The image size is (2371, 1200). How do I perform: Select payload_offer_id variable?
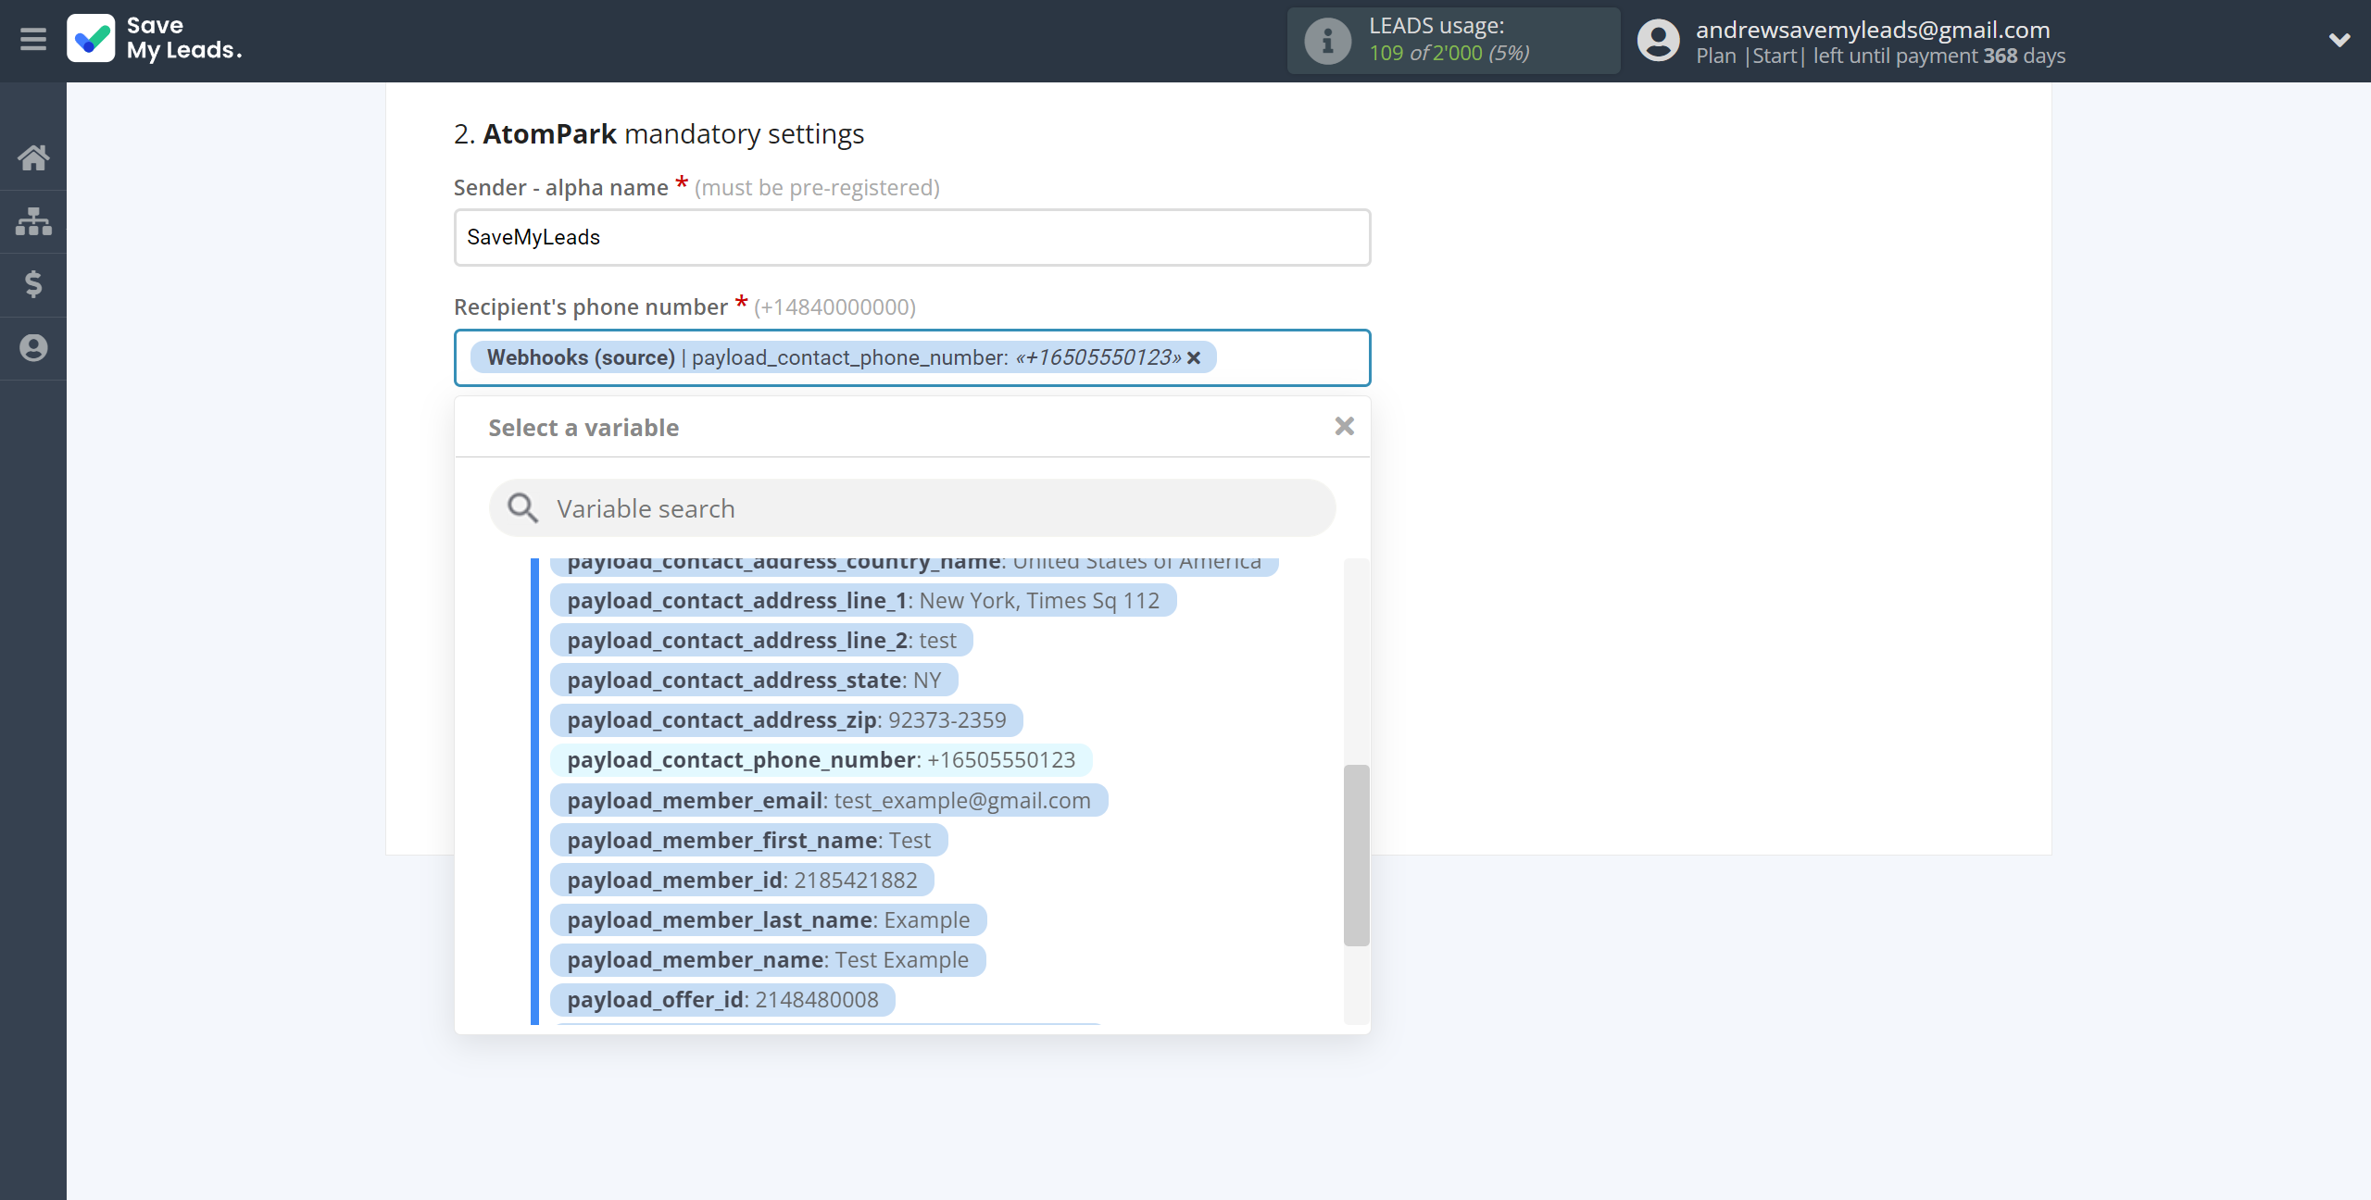pos(722,1000)
